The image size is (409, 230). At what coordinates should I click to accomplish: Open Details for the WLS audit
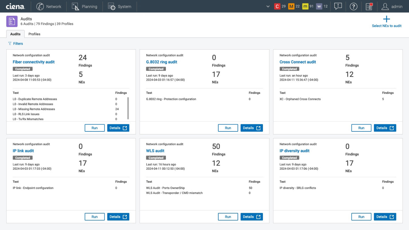[x=251, y=217]
